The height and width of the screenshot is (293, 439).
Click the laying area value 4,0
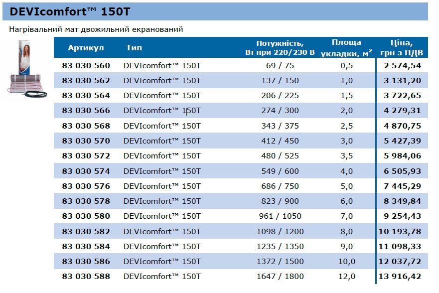tap(347, 171)
